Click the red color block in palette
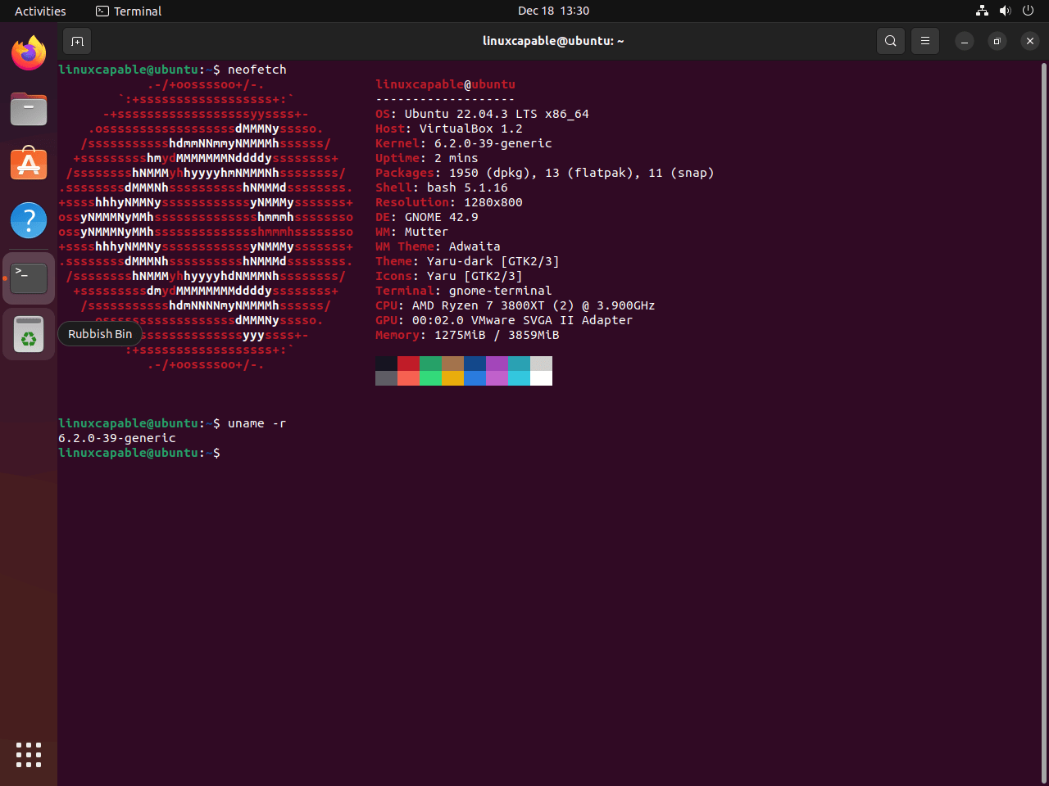Image resolution: width=1049 pixels, height=786 pixels. tap(408, 364)
